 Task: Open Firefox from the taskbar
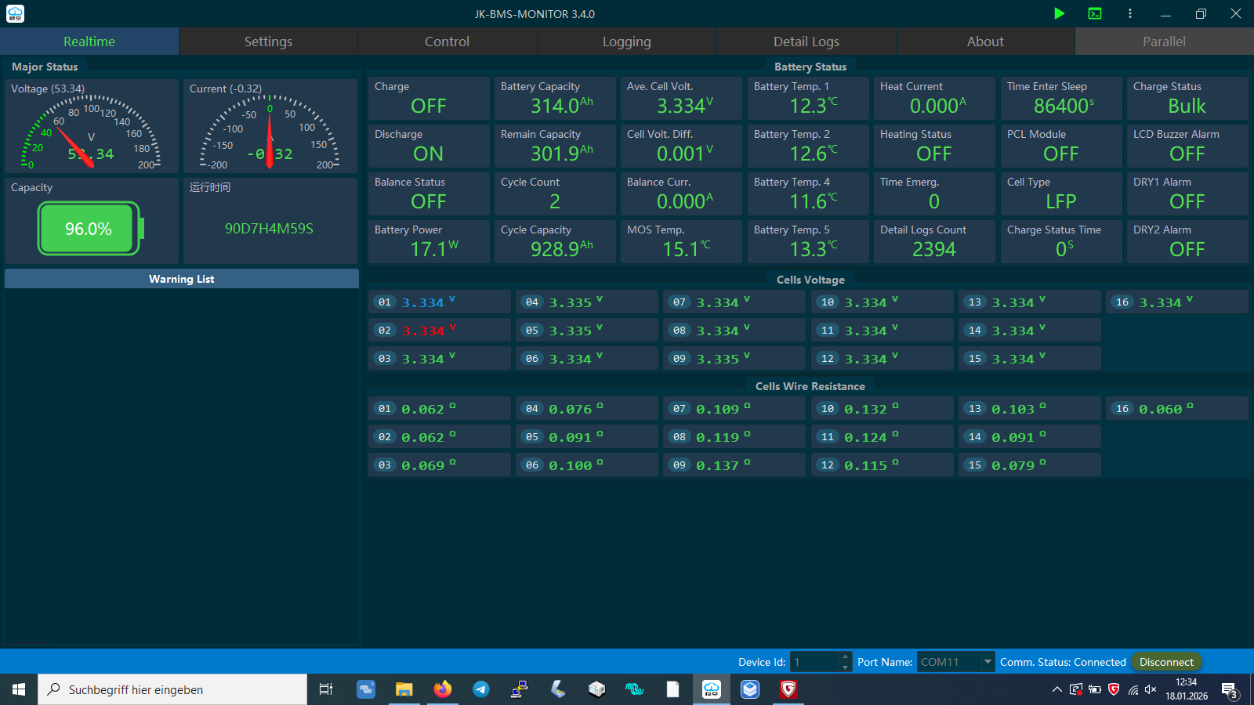[x=443, y=689]
